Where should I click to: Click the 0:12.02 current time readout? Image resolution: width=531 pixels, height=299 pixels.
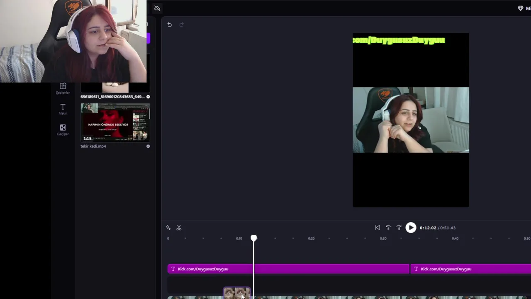pyautogui.click(x=428, y=228)
